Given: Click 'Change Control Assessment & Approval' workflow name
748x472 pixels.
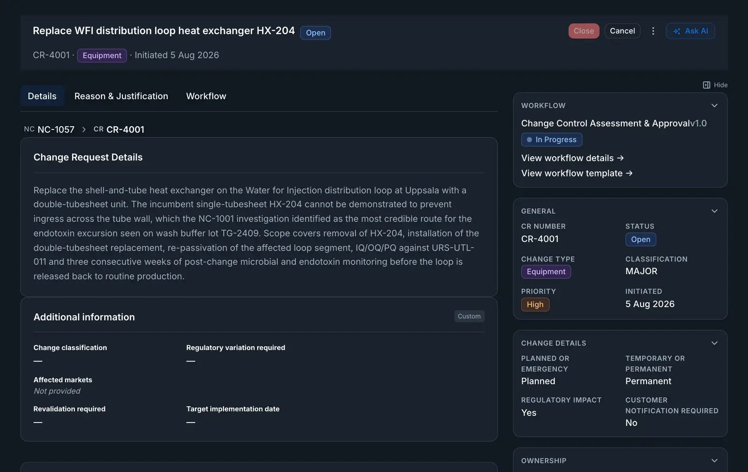Looking at the screenshot, I should click(605, 123).
